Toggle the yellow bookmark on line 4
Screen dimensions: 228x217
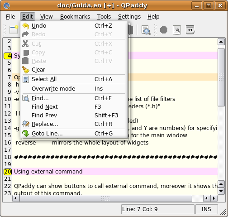[8, 56]
